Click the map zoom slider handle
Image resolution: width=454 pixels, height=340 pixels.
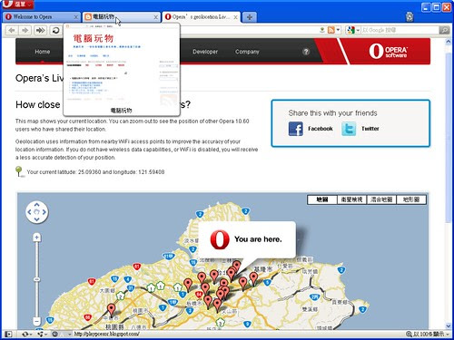36,279
